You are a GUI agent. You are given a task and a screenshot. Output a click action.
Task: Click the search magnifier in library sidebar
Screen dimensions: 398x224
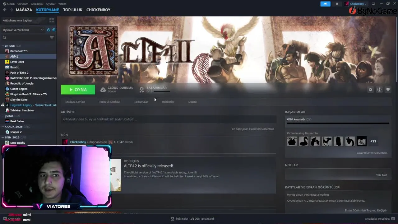4,38
